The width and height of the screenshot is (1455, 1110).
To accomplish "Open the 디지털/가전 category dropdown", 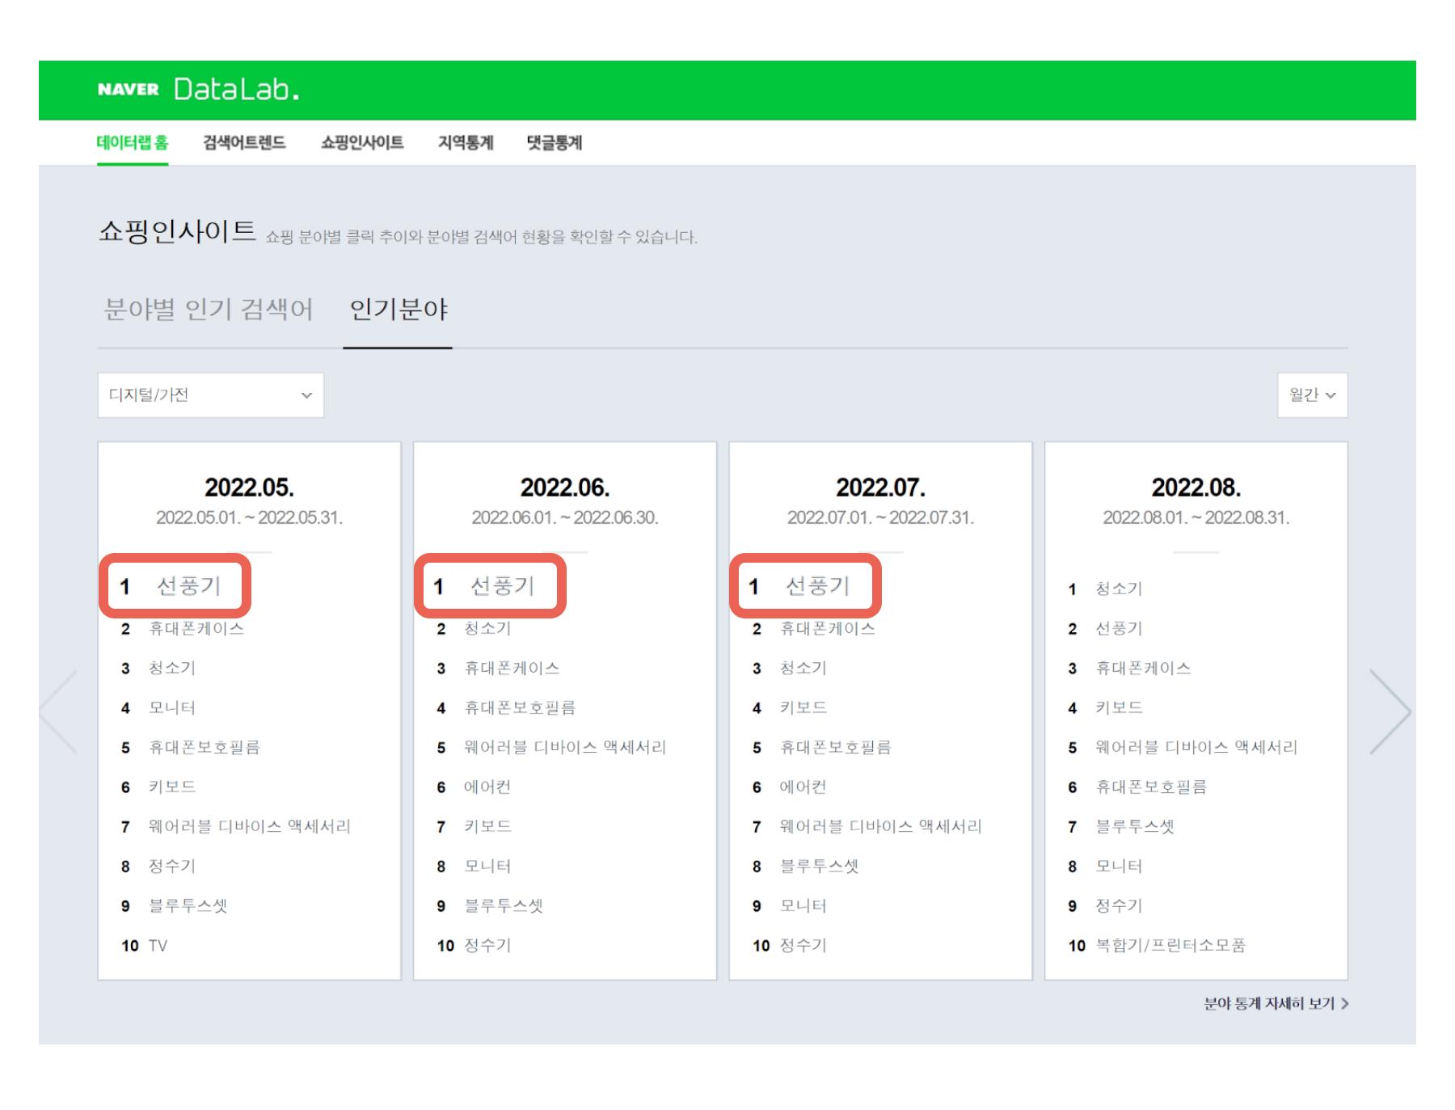I will pos(210,395).
